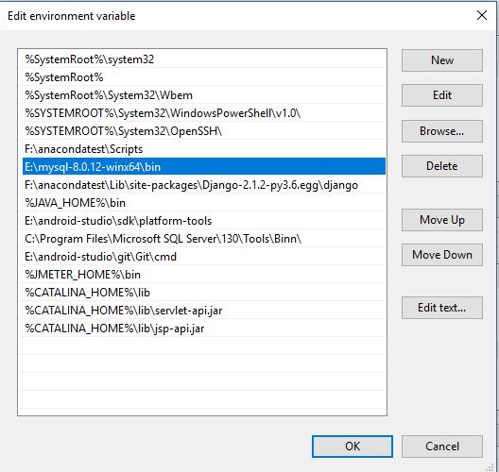Select the highlighted mysql-8.0.12-winx64\bin entry
Image resolution: width=499 pixels, height=472 pixels.
[204, 166]
